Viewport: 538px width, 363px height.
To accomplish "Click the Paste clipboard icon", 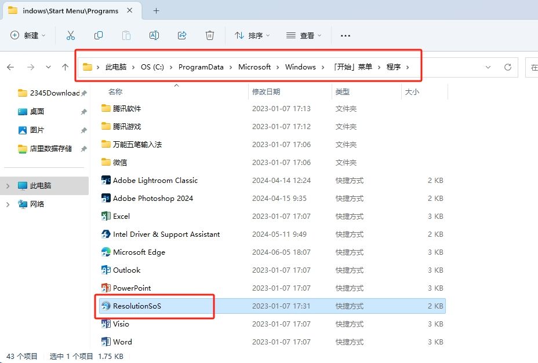I will (126, 35).
